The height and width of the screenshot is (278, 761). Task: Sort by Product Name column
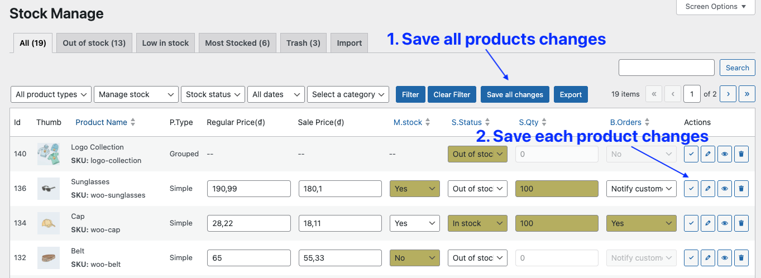tap(106, 122)
